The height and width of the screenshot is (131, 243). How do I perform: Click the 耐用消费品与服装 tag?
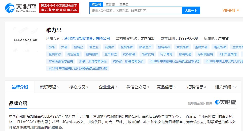61,61
